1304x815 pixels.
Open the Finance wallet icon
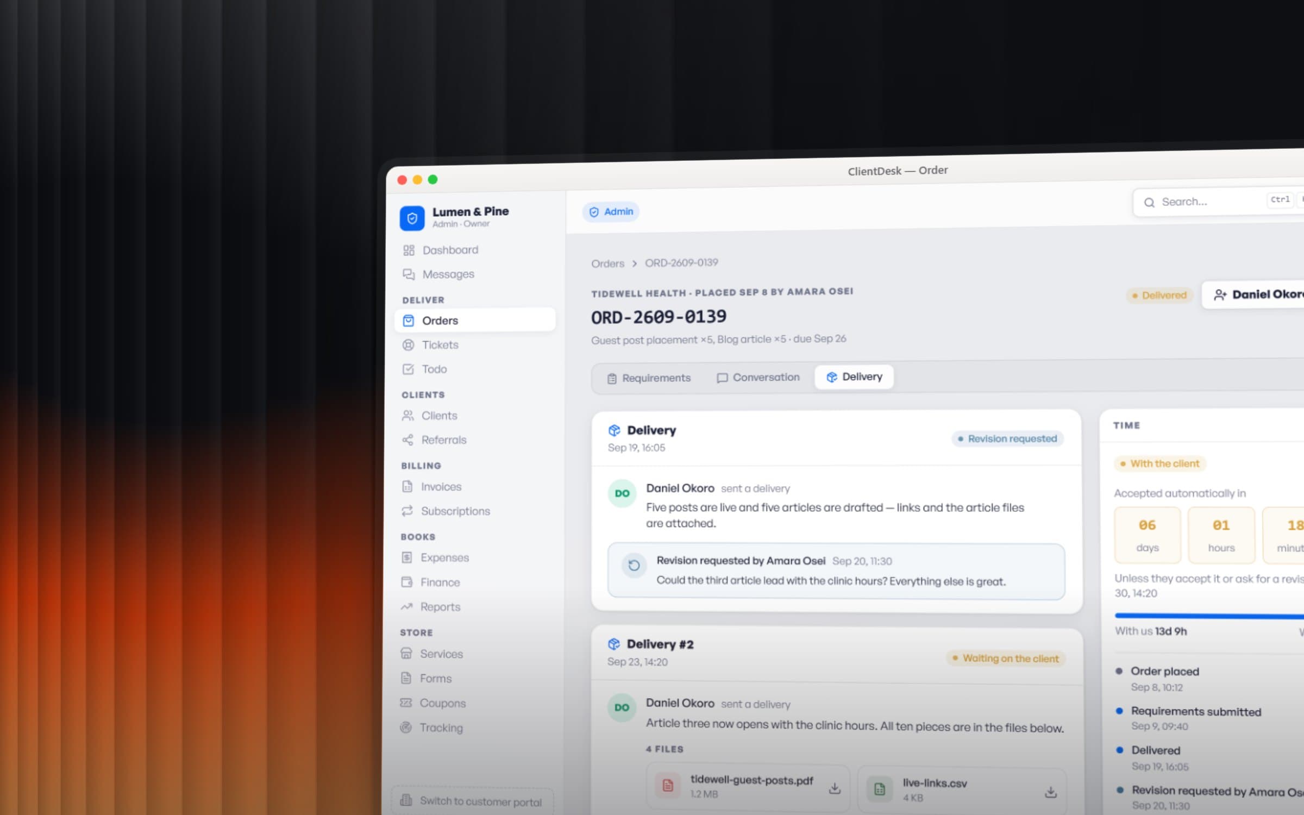pos(406,582)
